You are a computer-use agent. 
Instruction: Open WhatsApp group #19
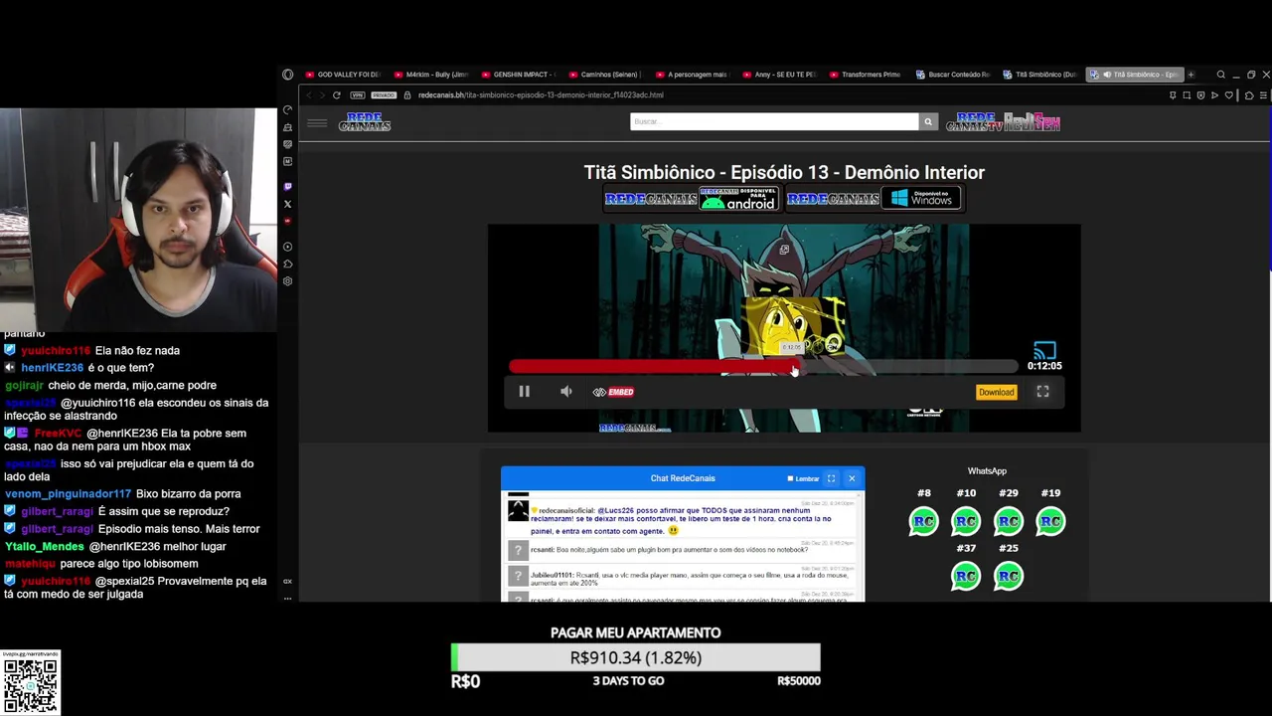1050,521
